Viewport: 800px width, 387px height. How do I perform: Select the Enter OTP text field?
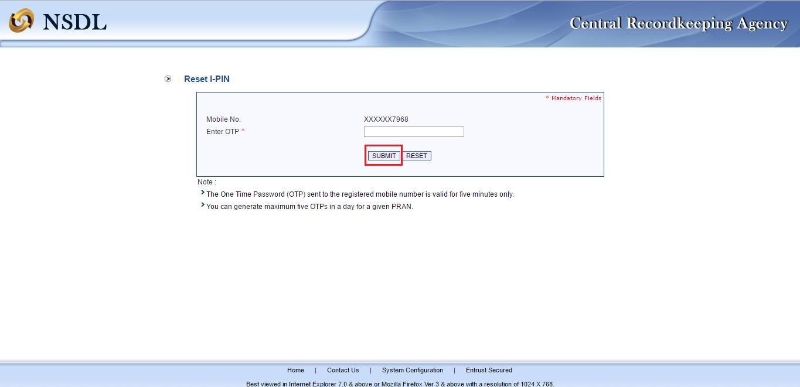414,131
